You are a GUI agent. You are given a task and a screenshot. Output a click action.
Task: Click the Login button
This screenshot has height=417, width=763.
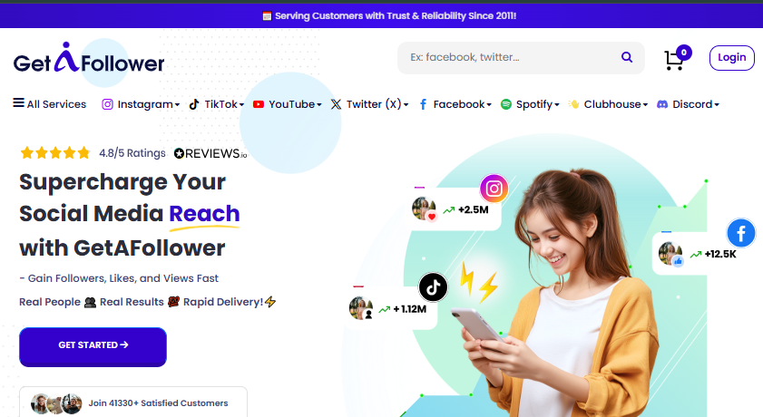(732, 58)
